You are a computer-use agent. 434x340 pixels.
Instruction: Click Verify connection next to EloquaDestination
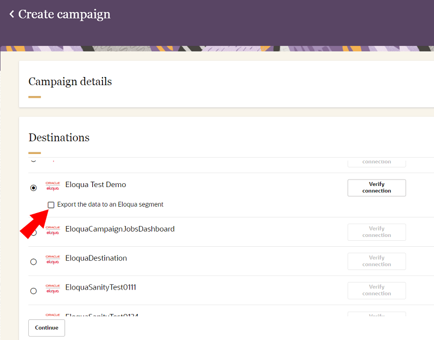(x=376, y=261)
